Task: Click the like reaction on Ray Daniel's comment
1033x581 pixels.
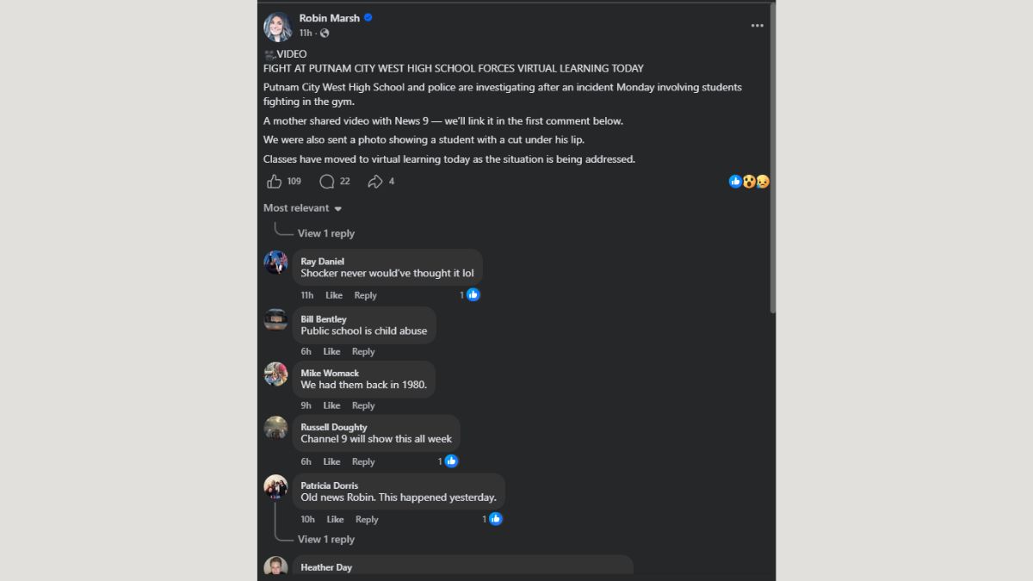Action: (x=473, y=295)
